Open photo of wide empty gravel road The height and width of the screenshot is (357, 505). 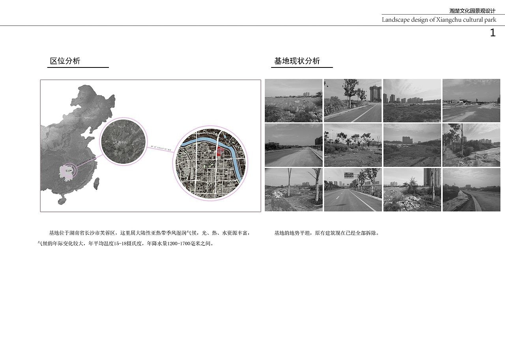click(x=294, y=145)
